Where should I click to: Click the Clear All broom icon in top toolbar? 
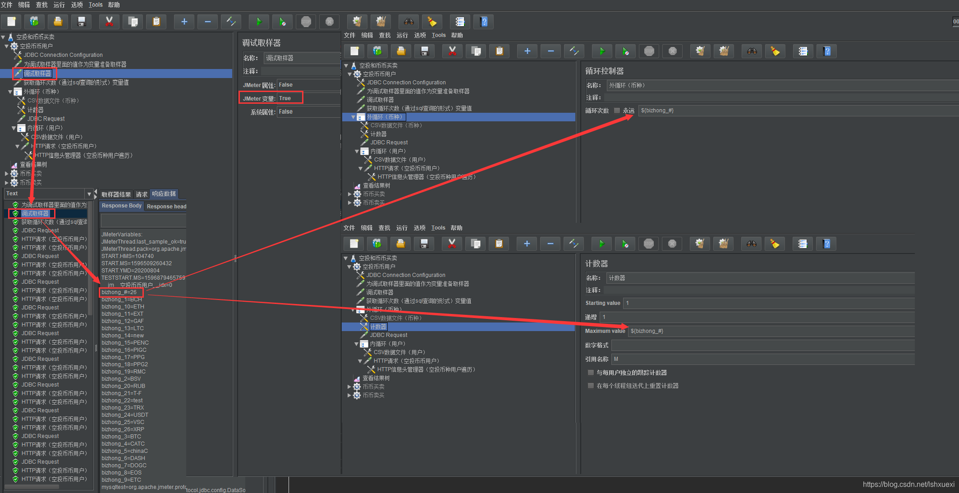(x=381, y=22)
